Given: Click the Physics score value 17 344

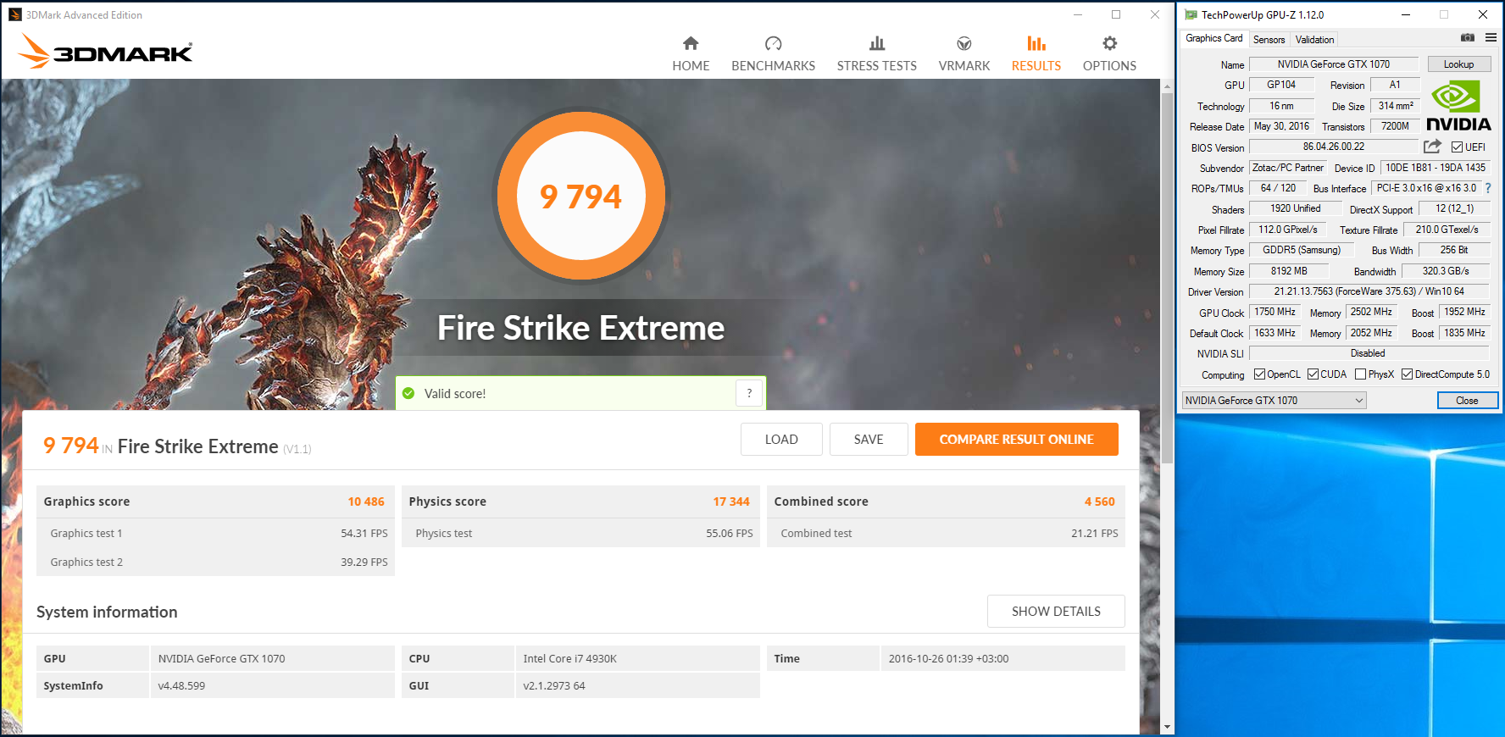Looking at the screenshot, I should (x=731, y=501).
